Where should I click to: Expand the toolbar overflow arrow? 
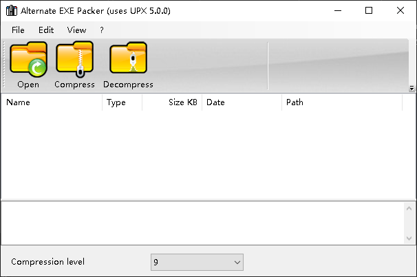click(411, 88)
